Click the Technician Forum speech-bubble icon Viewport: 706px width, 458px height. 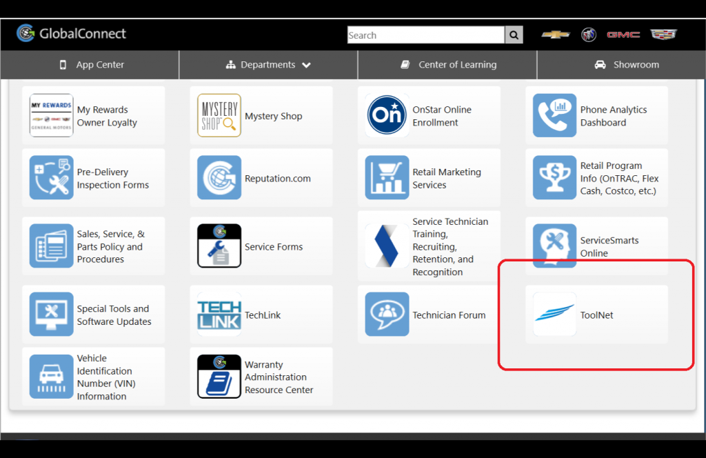coord(387,315)
